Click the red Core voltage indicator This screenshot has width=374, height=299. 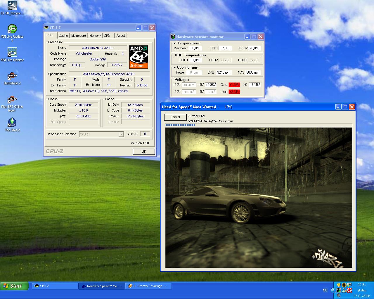point(234,85)
